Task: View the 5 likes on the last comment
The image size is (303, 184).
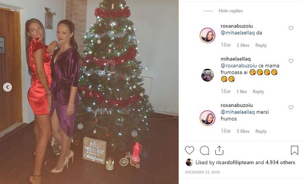Action: [x=243, y=131]
